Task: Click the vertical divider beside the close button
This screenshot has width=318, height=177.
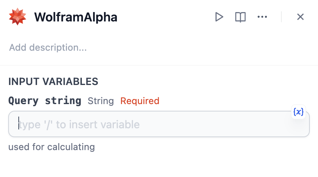Action: pos(281,17)
